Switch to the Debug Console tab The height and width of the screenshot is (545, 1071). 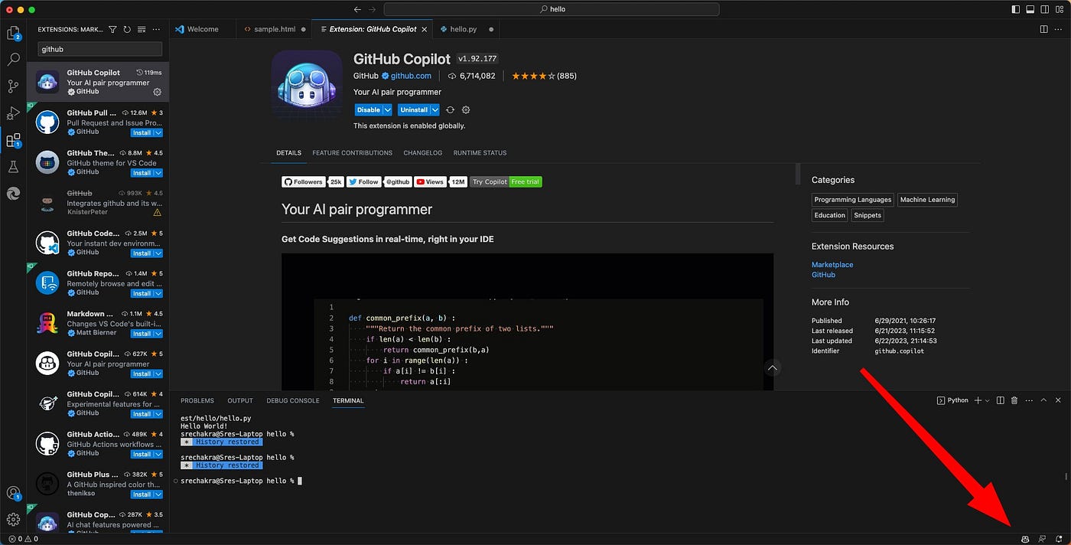point(293,400)
